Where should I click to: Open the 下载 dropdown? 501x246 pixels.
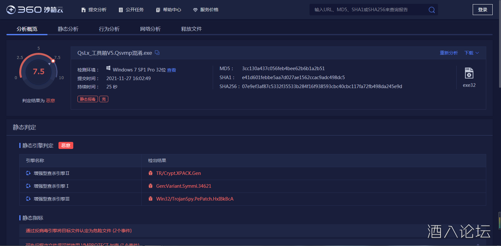pos(471,53)
